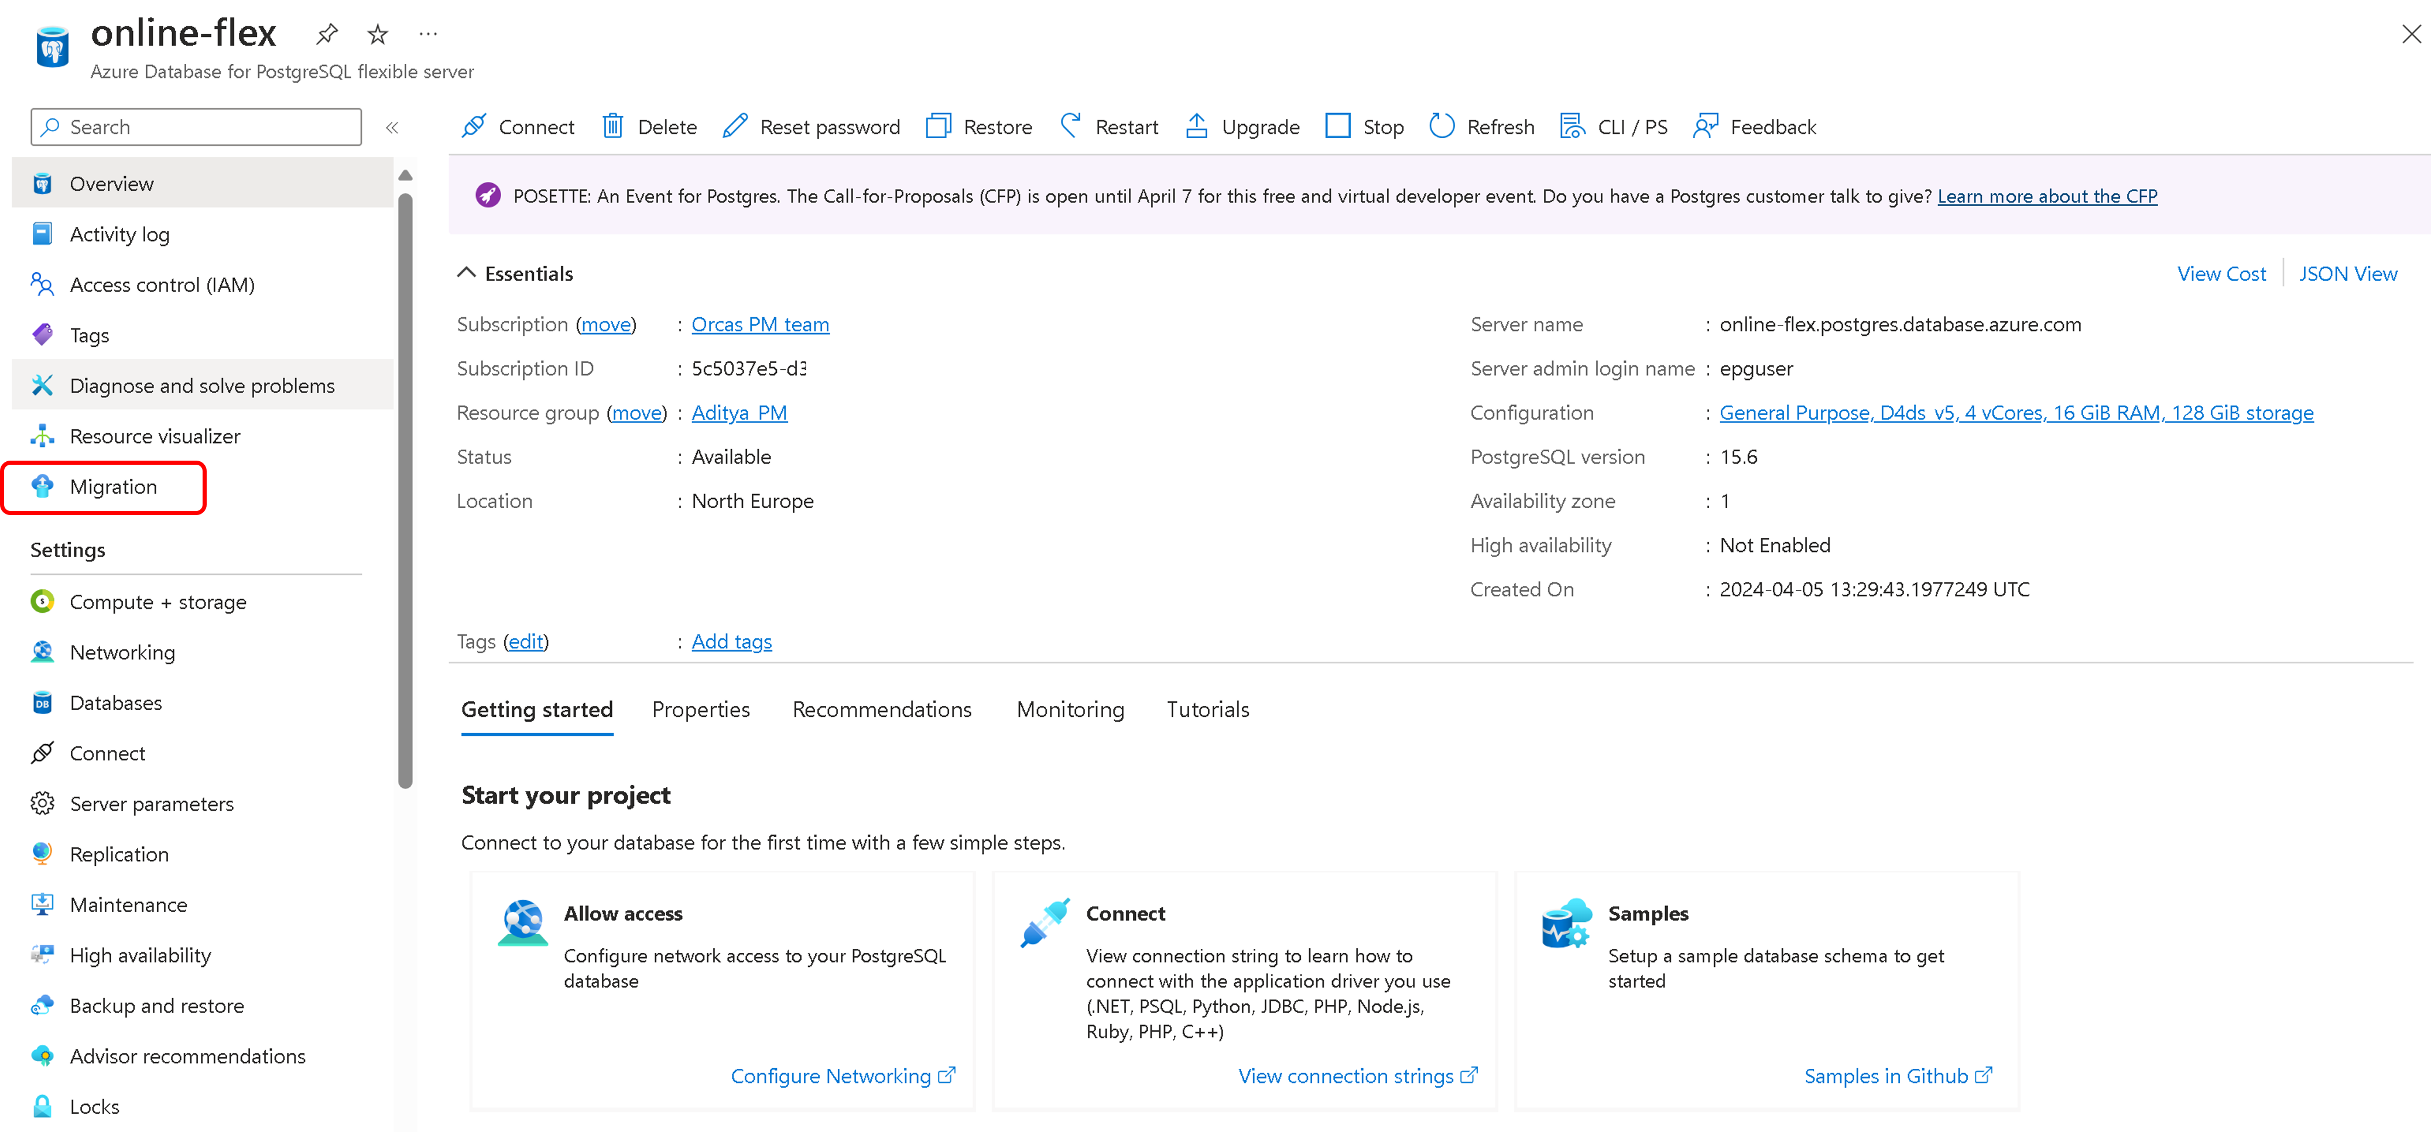Mark online-flex as favorite with star
The height and width of the screenshot is (1132, 2431).
(378, 35)
